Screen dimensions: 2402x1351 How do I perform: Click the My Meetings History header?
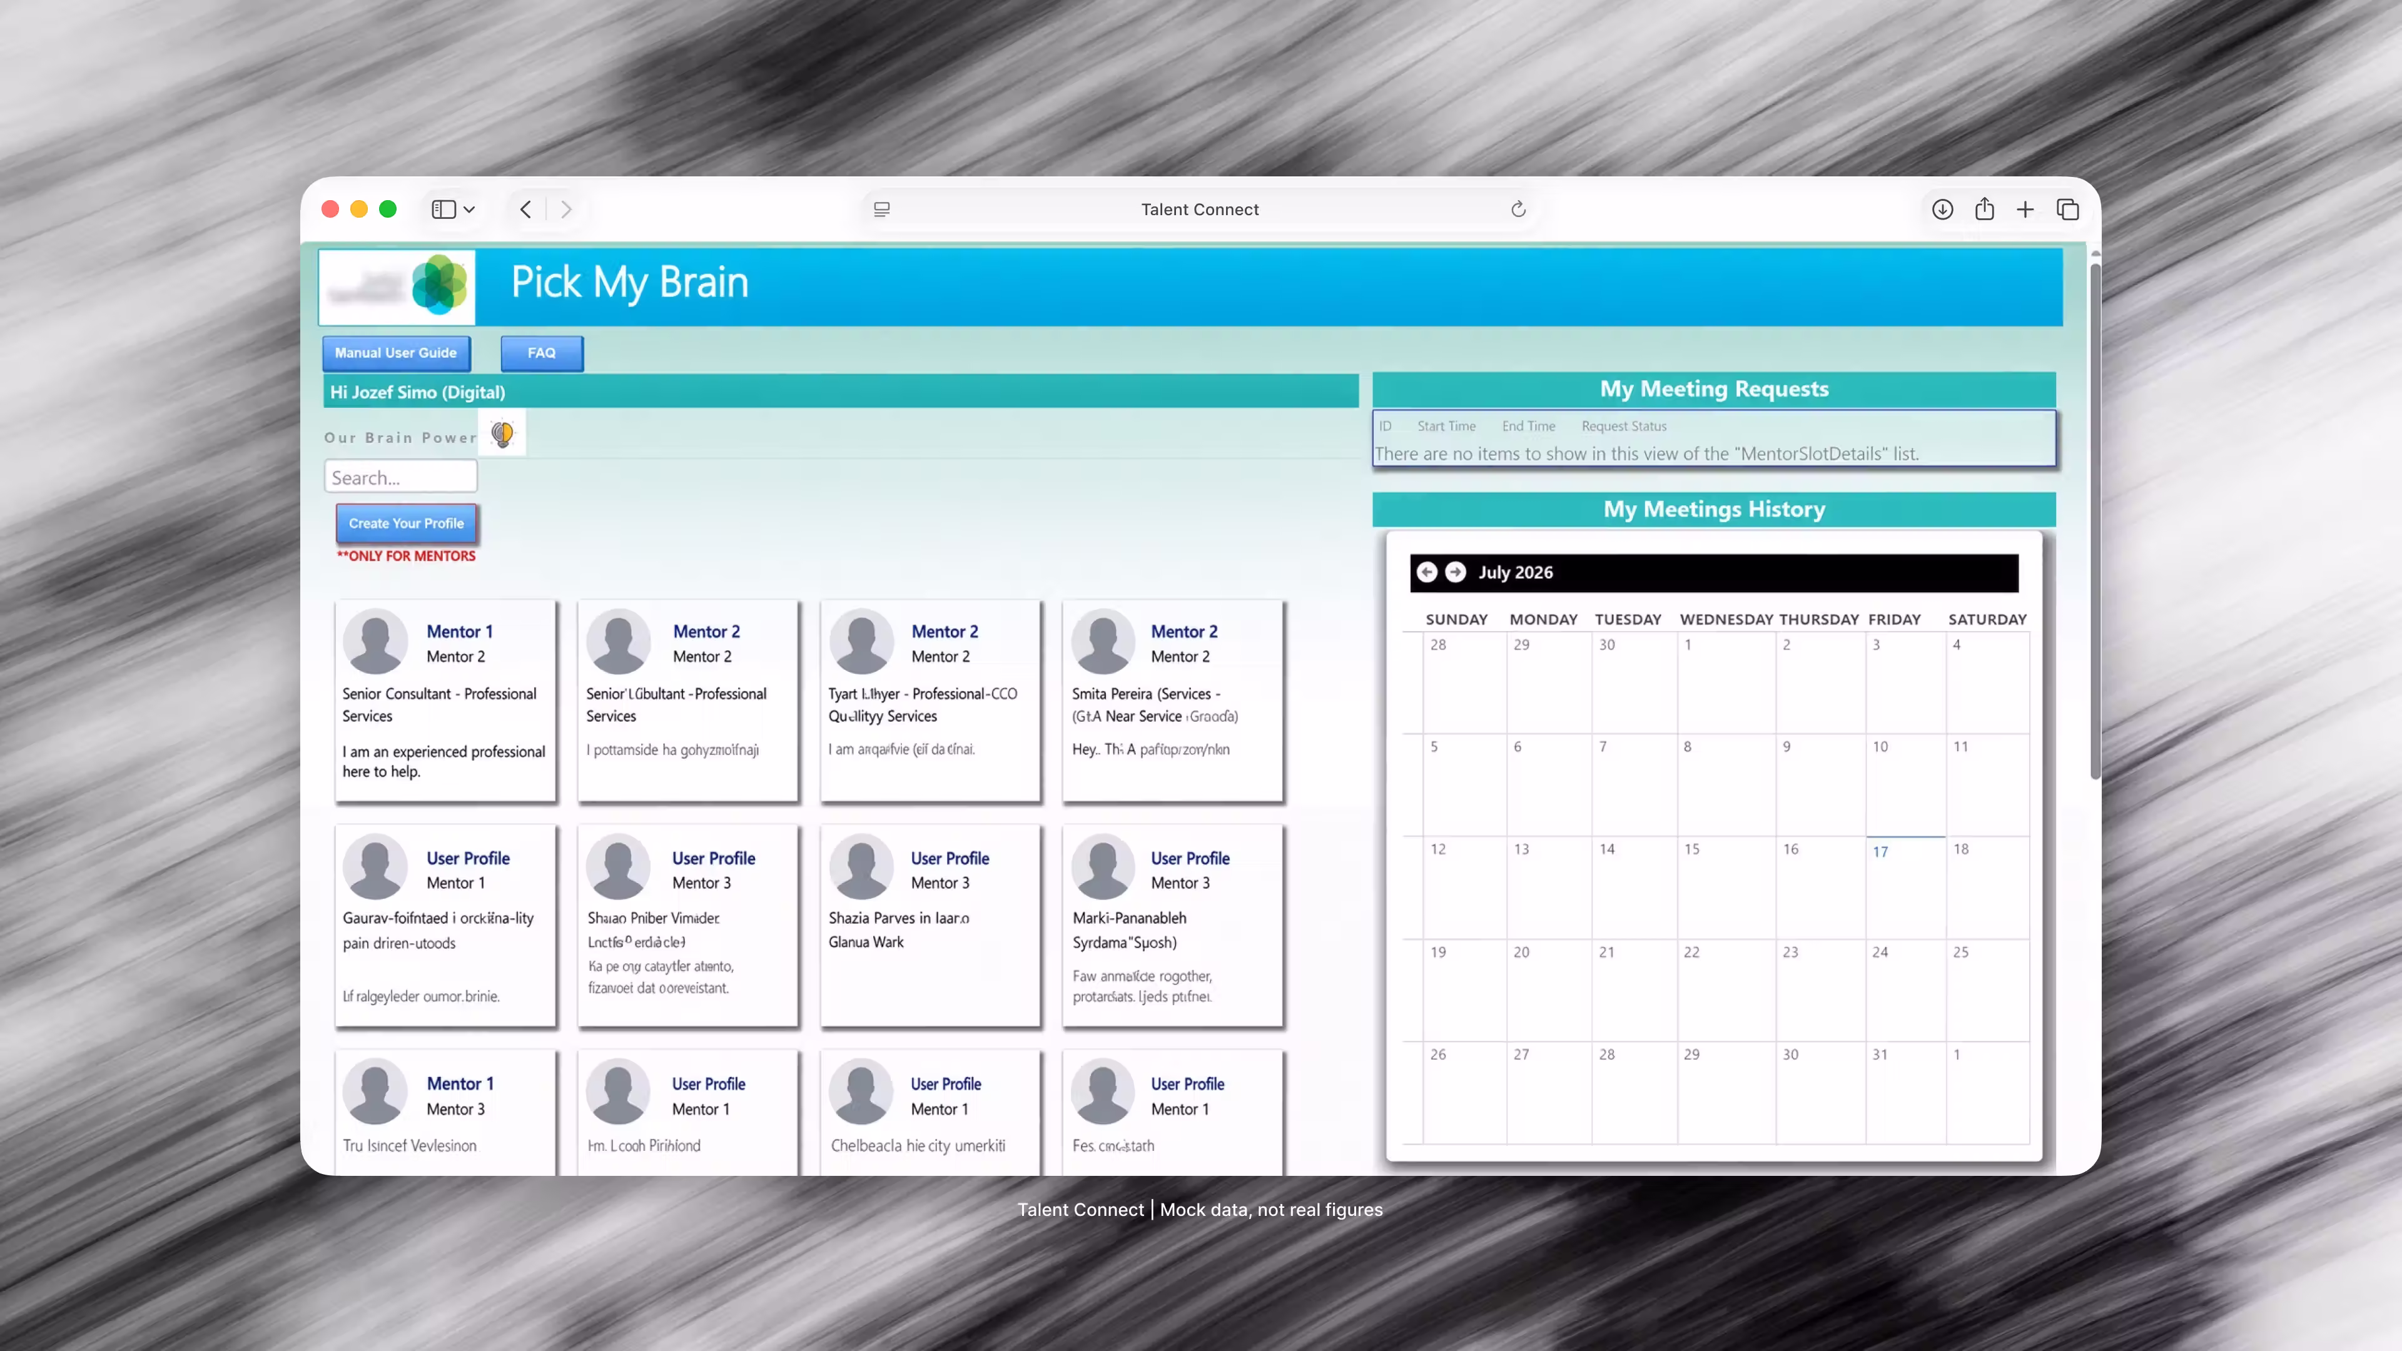point(1714,509)
